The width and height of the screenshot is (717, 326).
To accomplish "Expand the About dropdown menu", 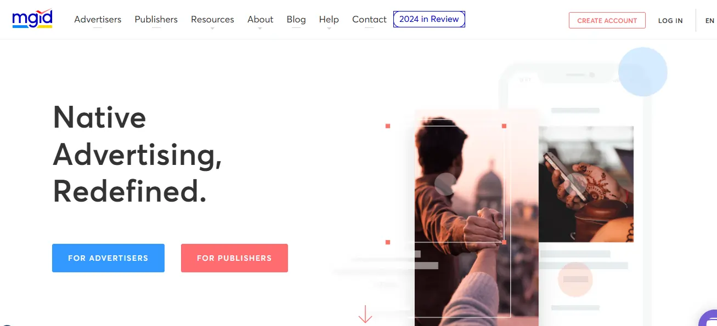I will pyautogui.click(x=260, y=20).
